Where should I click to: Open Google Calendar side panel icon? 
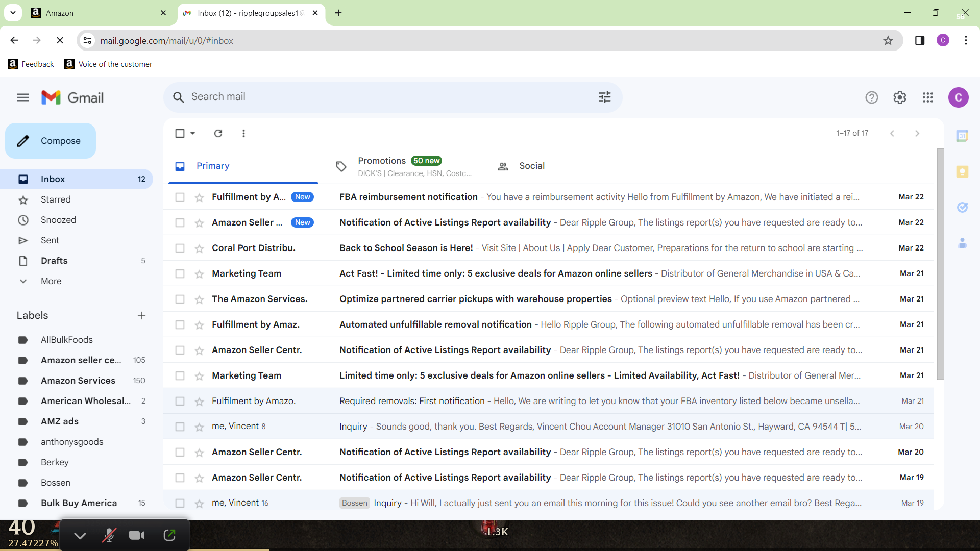[962, 136]
